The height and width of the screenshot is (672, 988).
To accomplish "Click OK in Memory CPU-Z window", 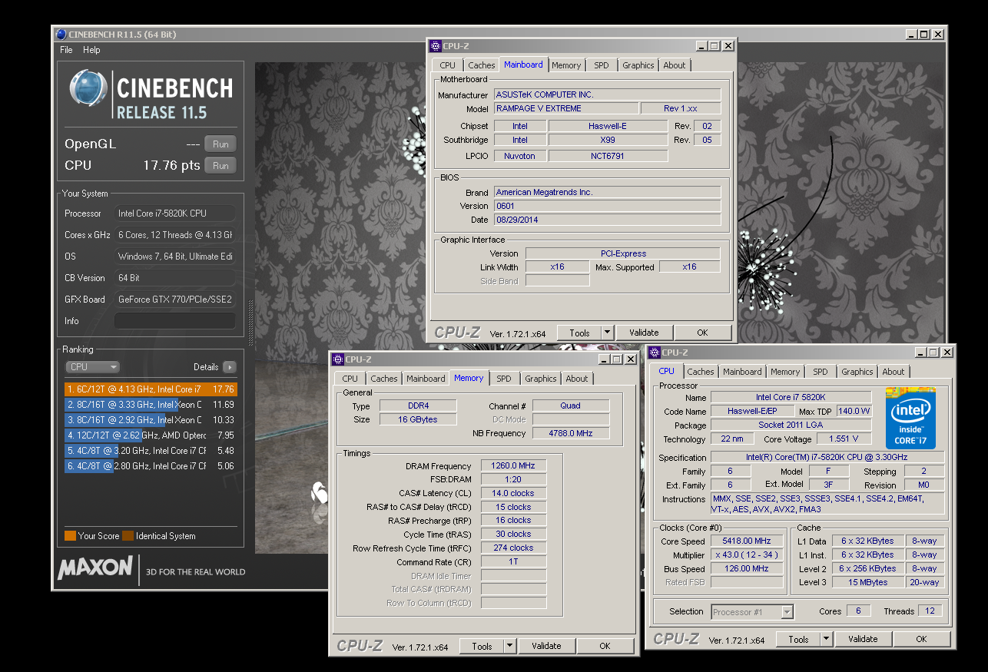I will click(x=605, y=646).
